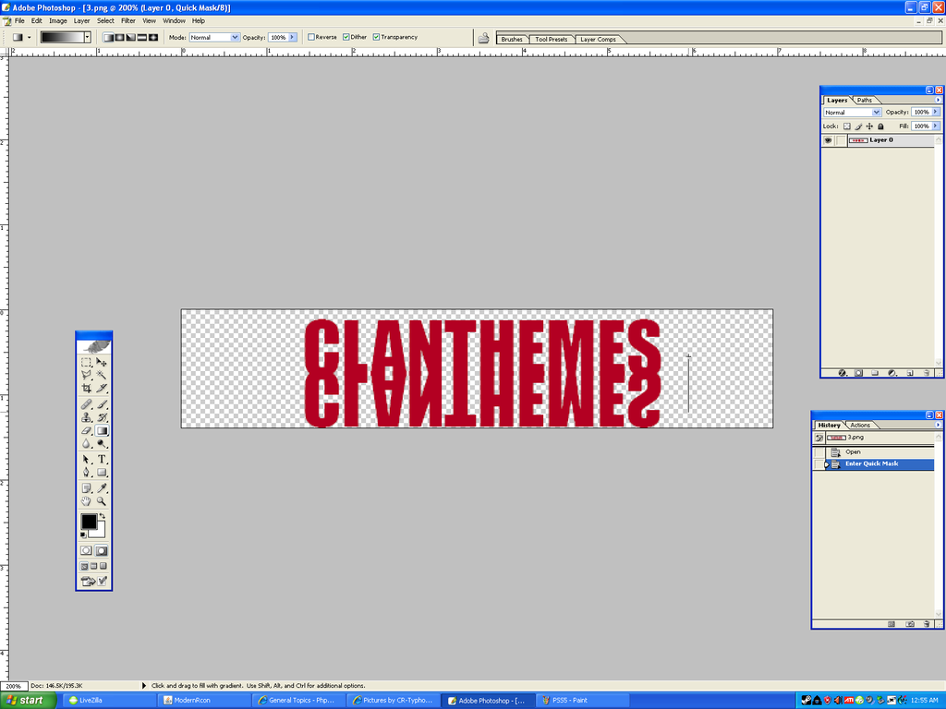The image size is (946, 709).
Task: Select the Rectangle shape tool
Action: tap(102, 473)
